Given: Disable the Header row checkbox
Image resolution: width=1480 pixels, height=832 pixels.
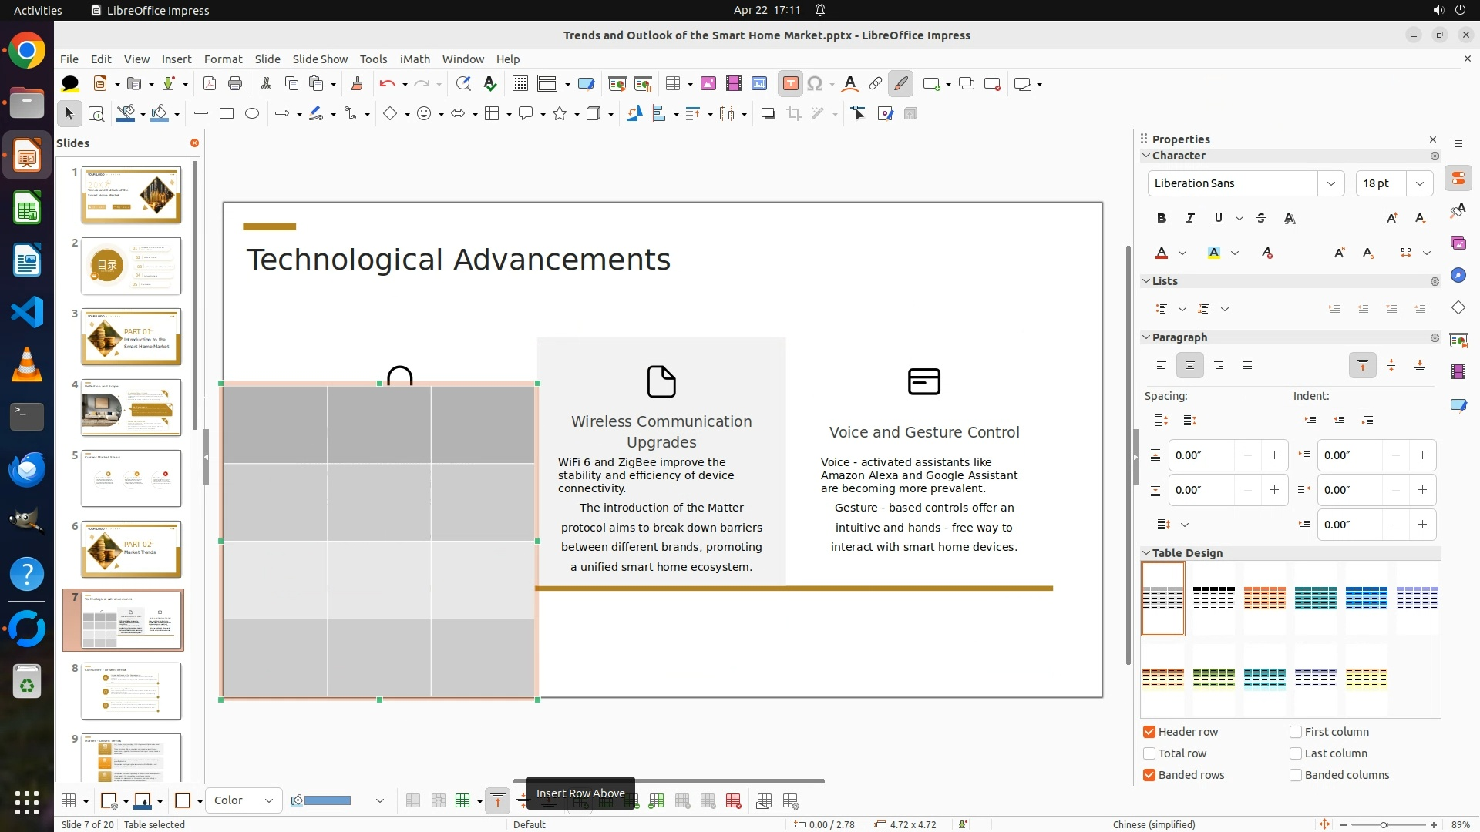Looking at the screenshot, I should click(x=1149, y=732).
